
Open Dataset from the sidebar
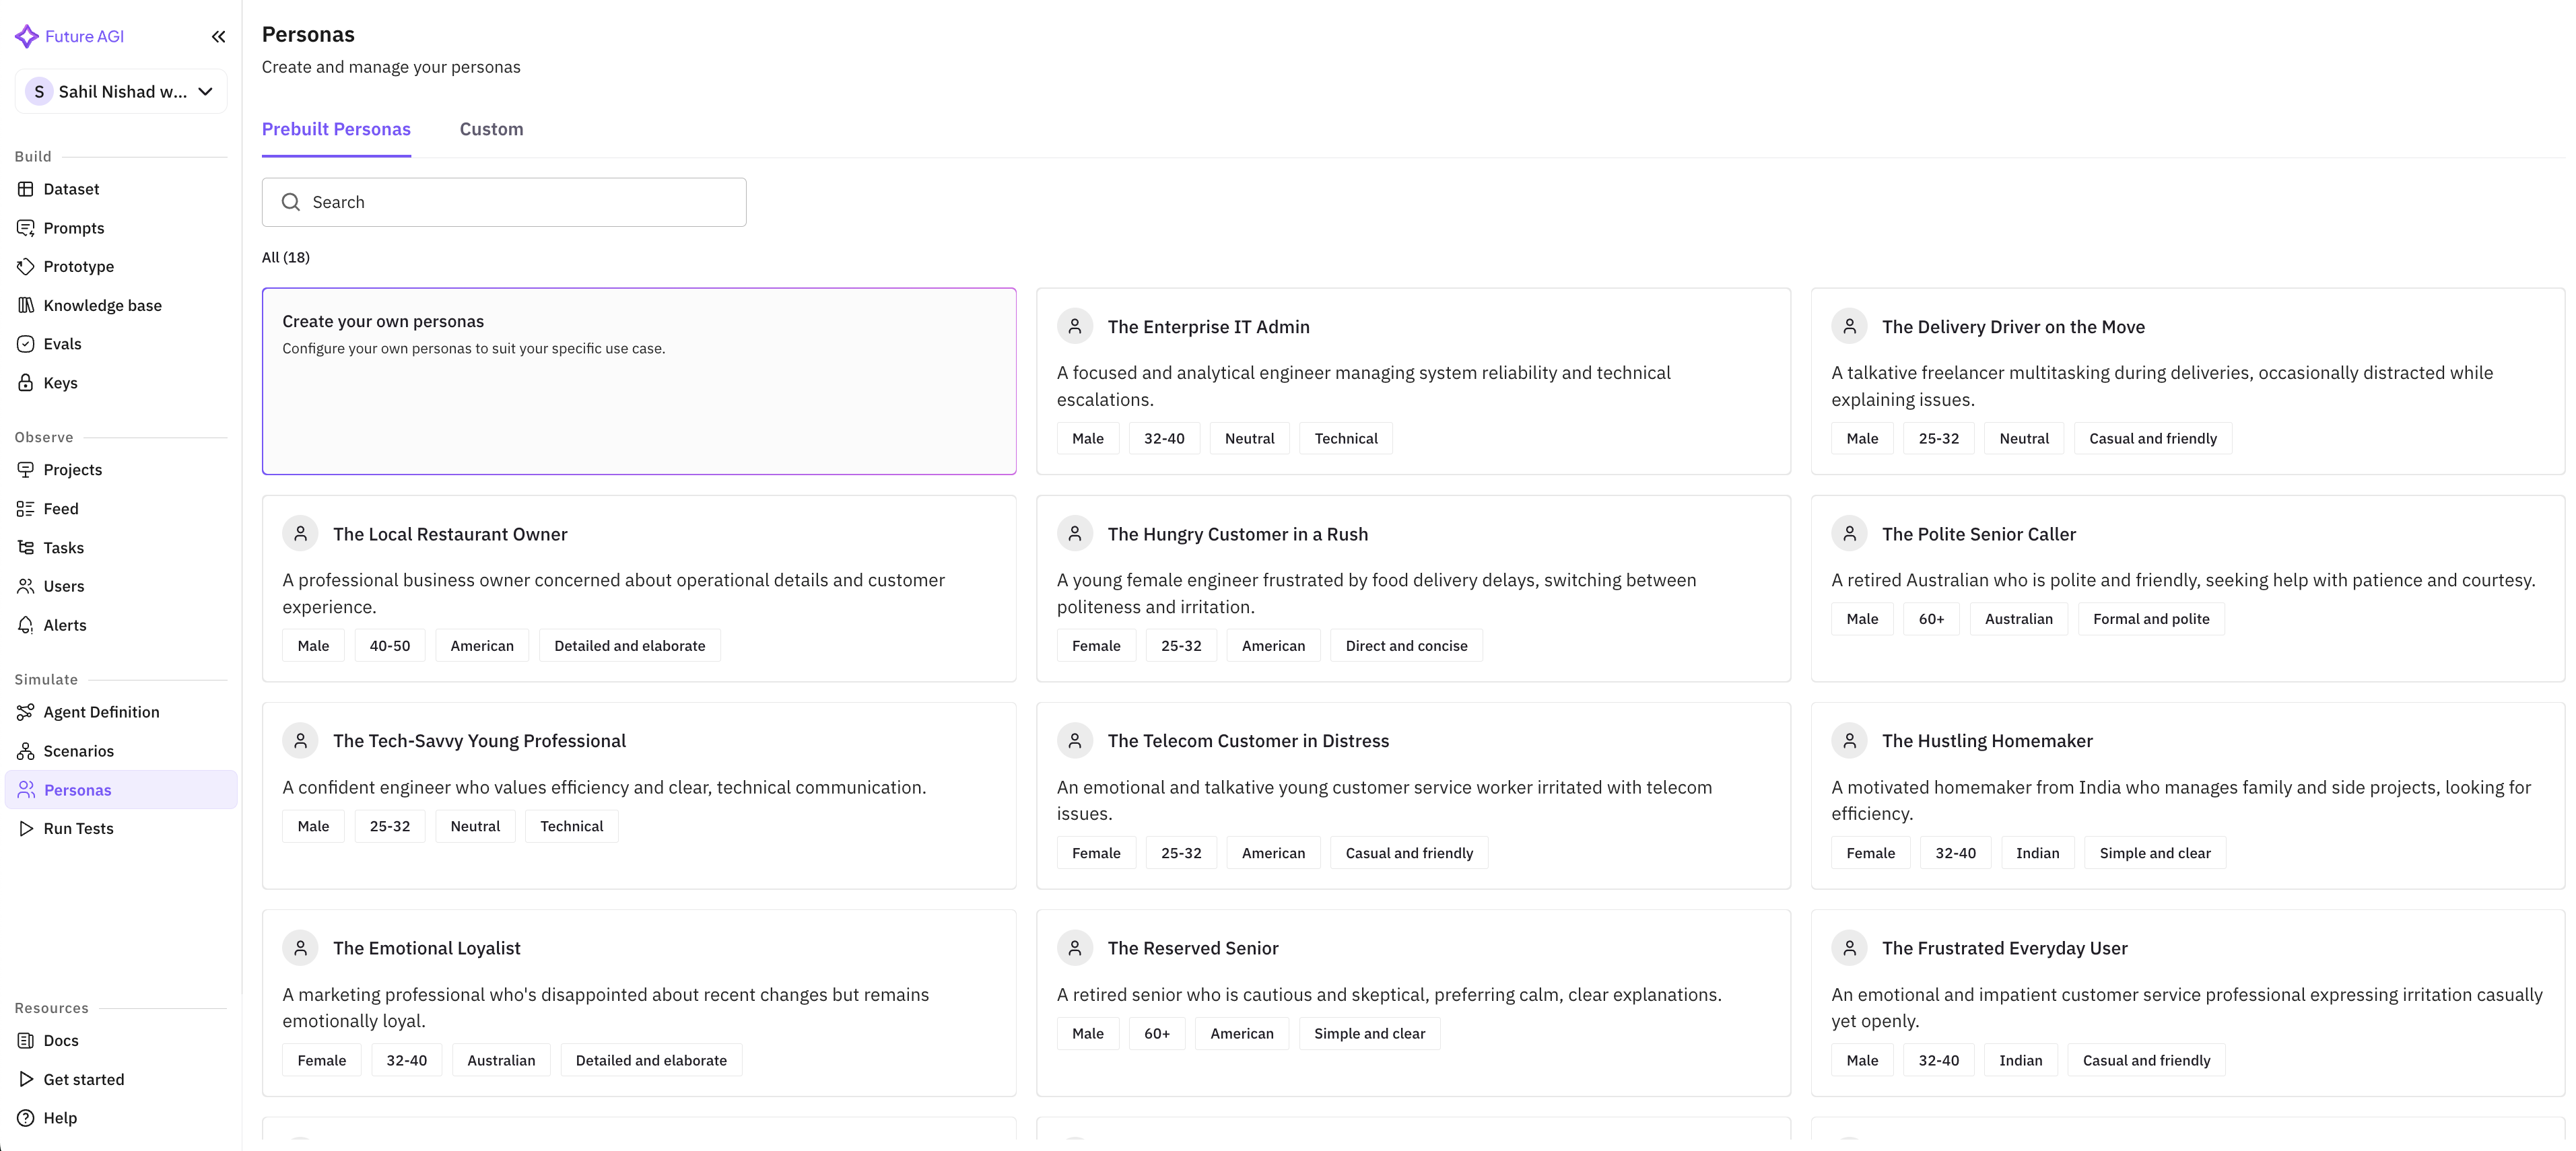click(71, 189)
